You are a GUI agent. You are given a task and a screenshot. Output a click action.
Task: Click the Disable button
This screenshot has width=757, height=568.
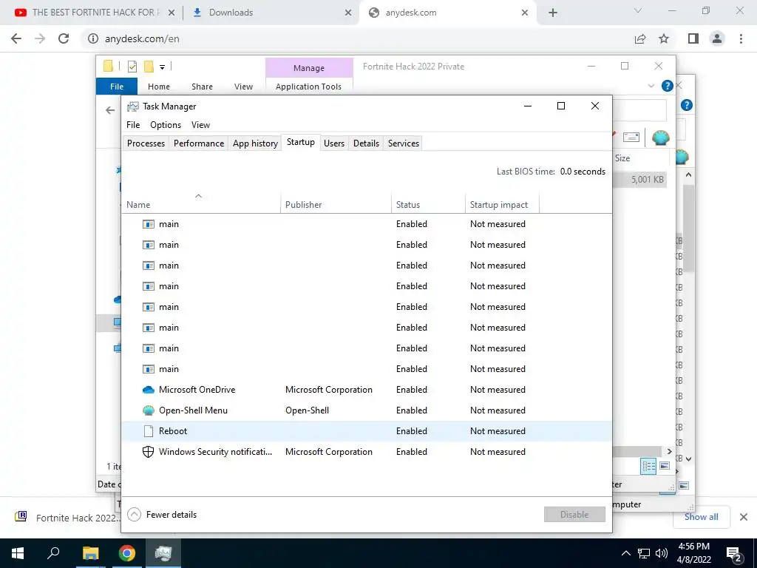tap(574, 515)
